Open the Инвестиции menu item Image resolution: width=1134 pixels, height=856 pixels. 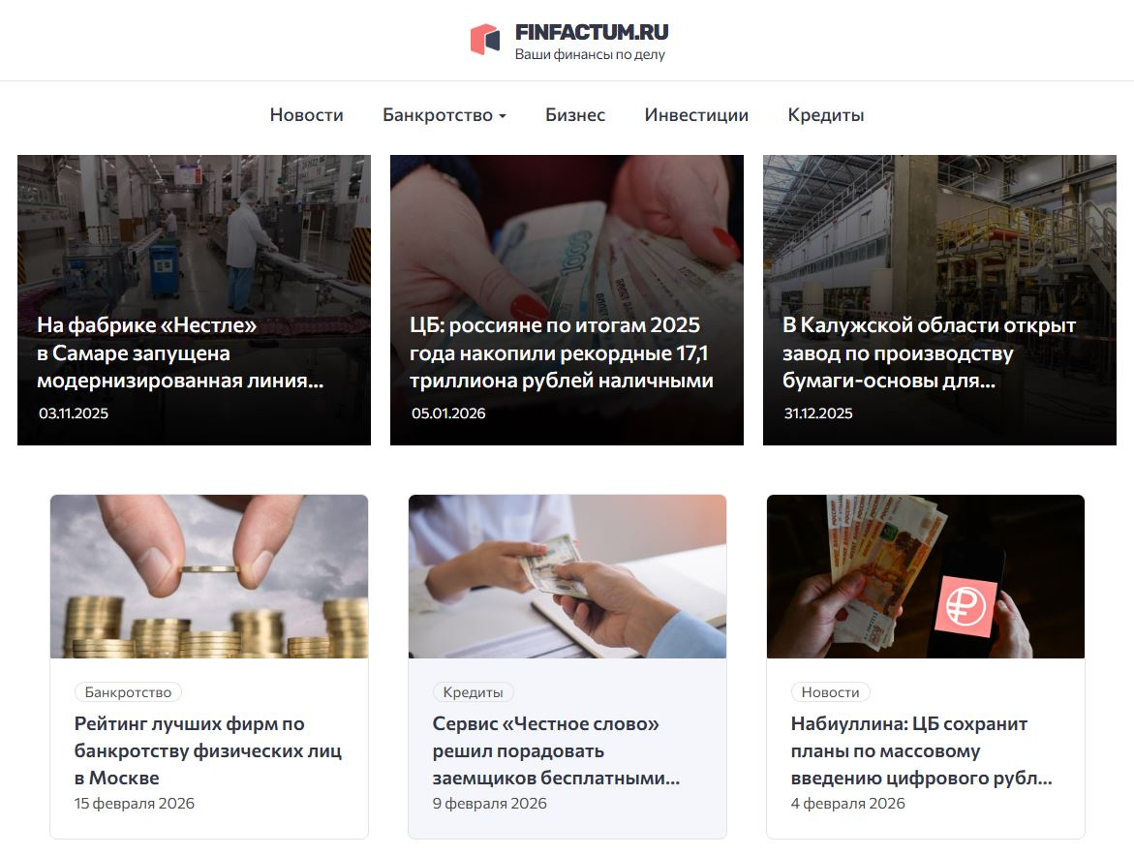tap(696, 115)
